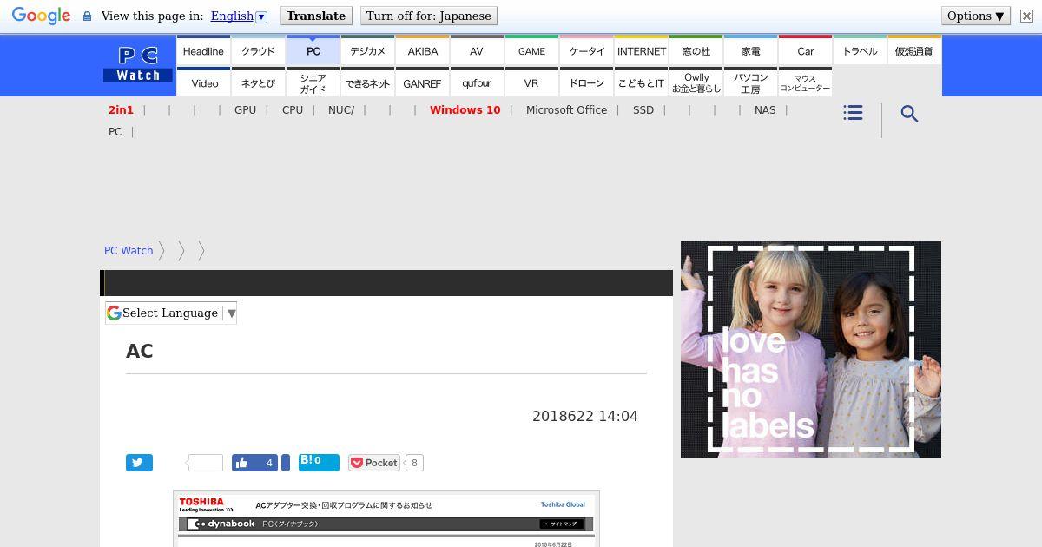The width and height of the screenshot is (1042, 547).
Task: Open the GANREF tab
Action: click(x=422, y=83)
